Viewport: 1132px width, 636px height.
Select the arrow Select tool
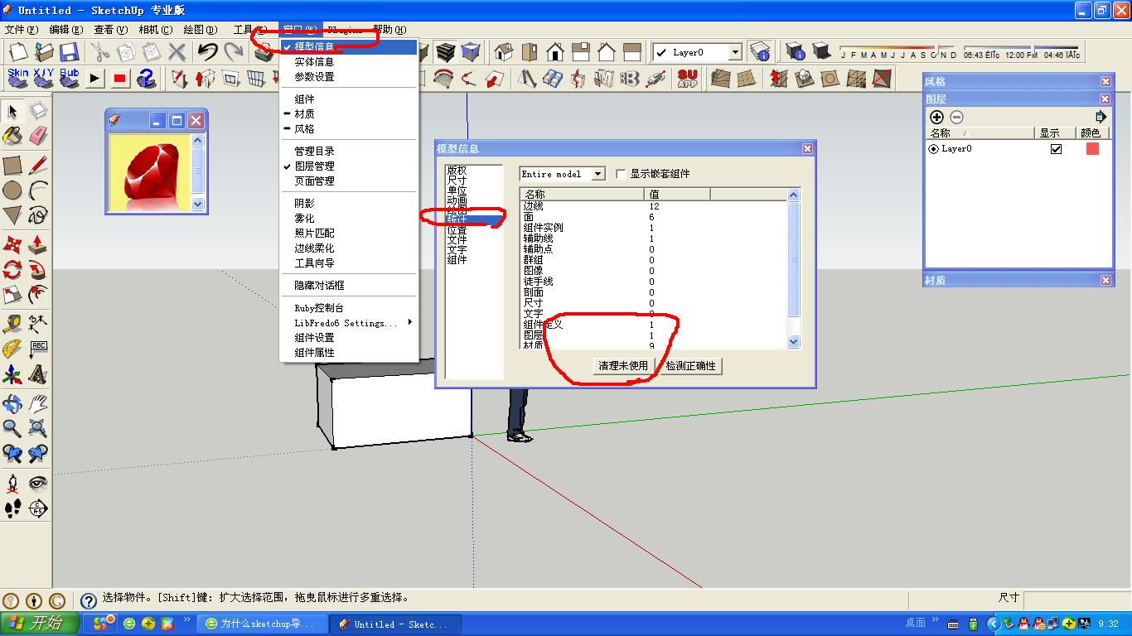point(12,110)
